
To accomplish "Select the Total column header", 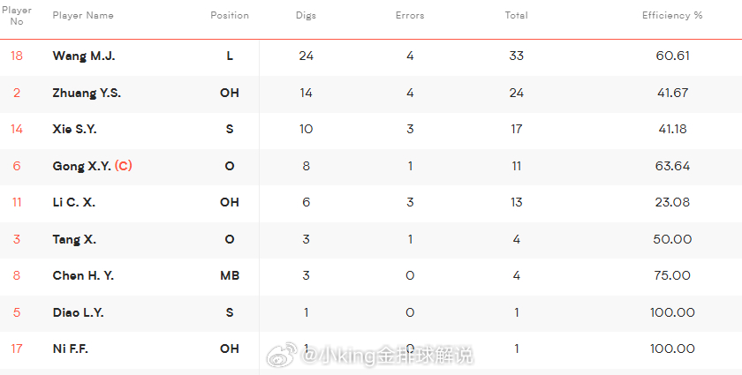I will 516,15.
